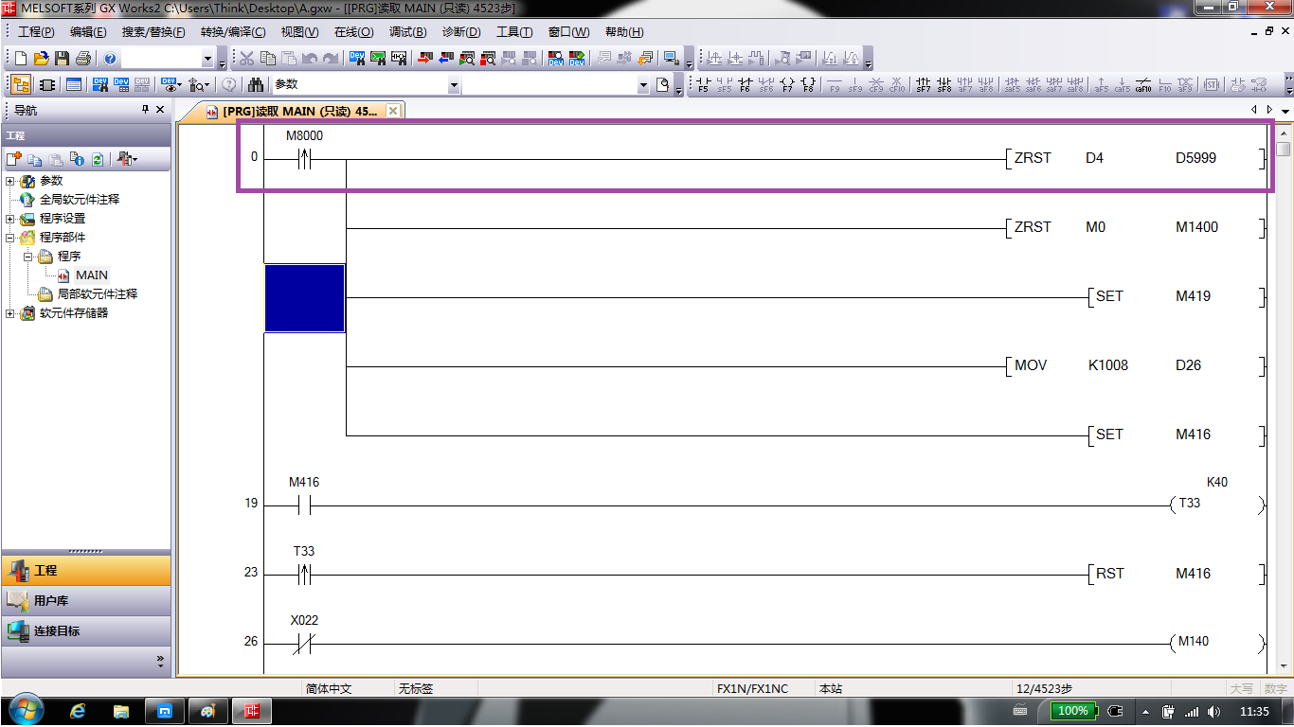Open the 用户库 panel button

pyautogui.click(x=51, y=601)
